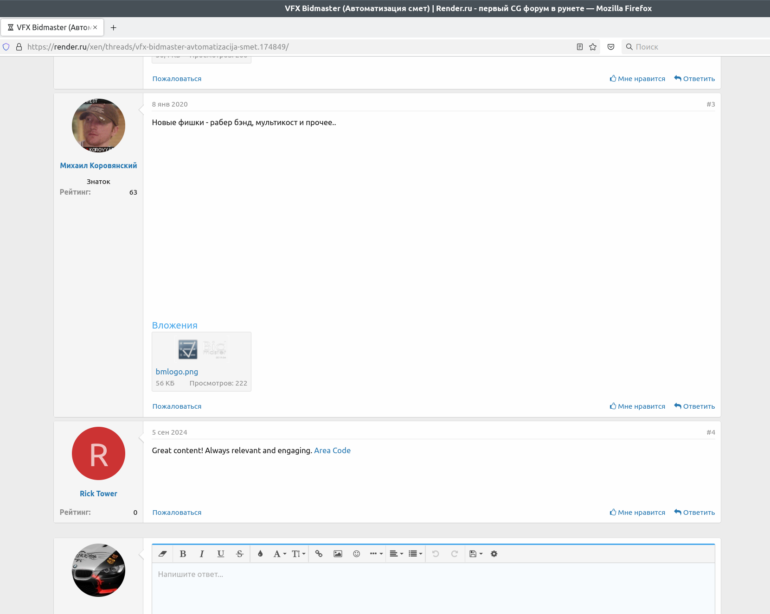The width and height of the screenshot is (770, 614).
Task: Select the VFX Bidmaster browser tab
Action: coord(52,27)
